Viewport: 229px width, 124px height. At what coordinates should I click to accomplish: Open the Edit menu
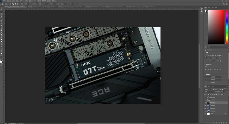click(x=9, y=1)
